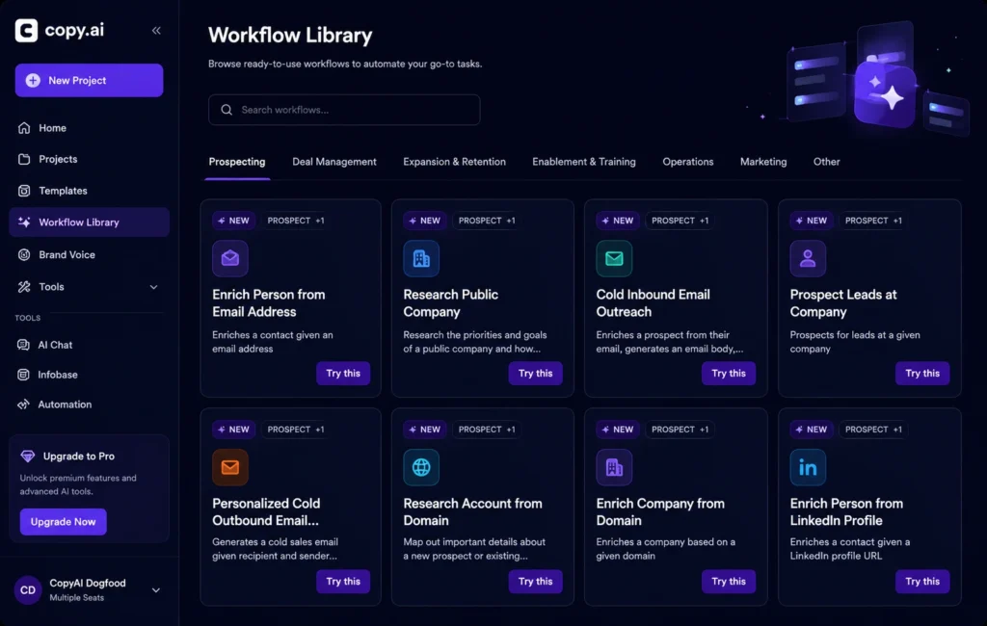The width and height of the screenshot is (987, 626).
Task: Open Infobase in the sidebar
Action: pyautogui.click(x=90, y=375)
